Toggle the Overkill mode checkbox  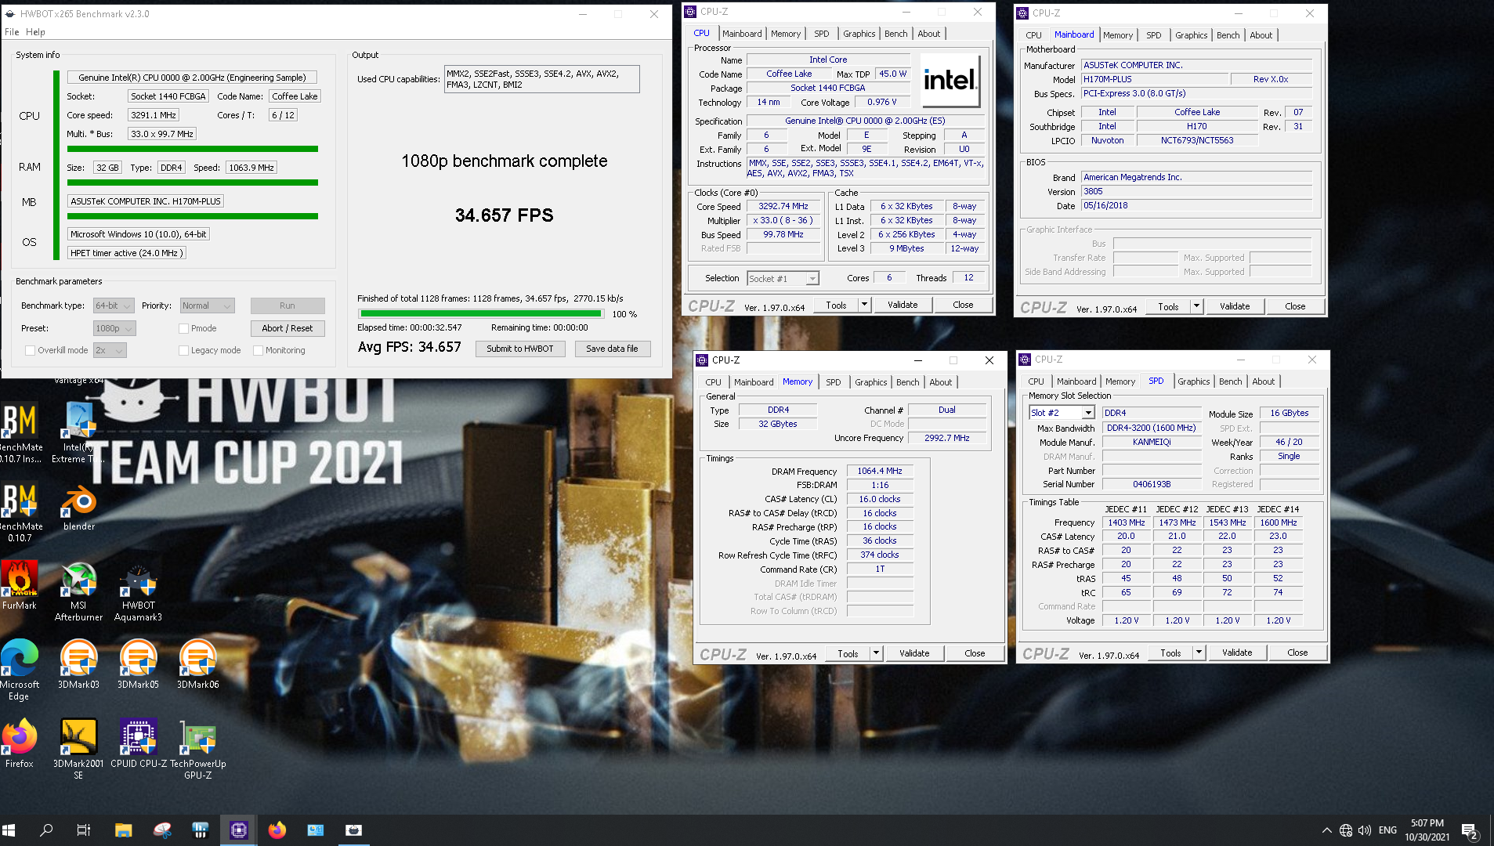pos(30,350)
